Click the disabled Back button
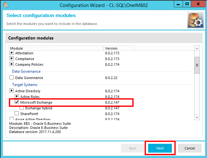 click(133, 148)
